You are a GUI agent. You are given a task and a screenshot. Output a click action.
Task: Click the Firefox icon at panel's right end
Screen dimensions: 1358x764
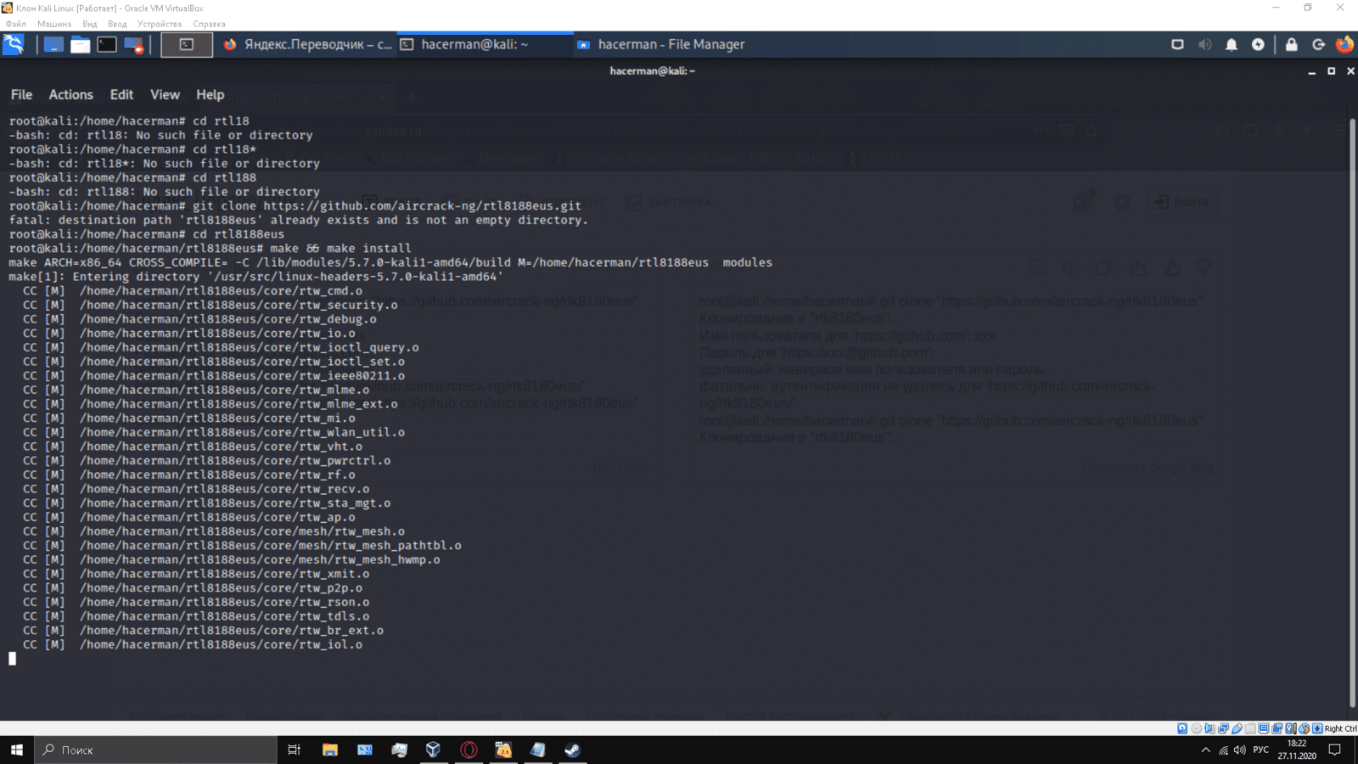coord(1344,44)
